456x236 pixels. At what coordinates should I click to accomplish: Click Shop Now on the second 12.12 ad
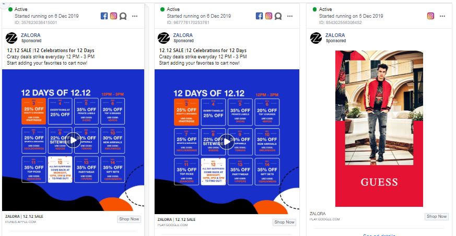(285, 222)
